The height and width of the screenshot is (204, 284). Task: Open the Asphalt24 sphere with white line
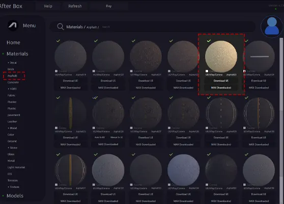[x=259, y=56]
